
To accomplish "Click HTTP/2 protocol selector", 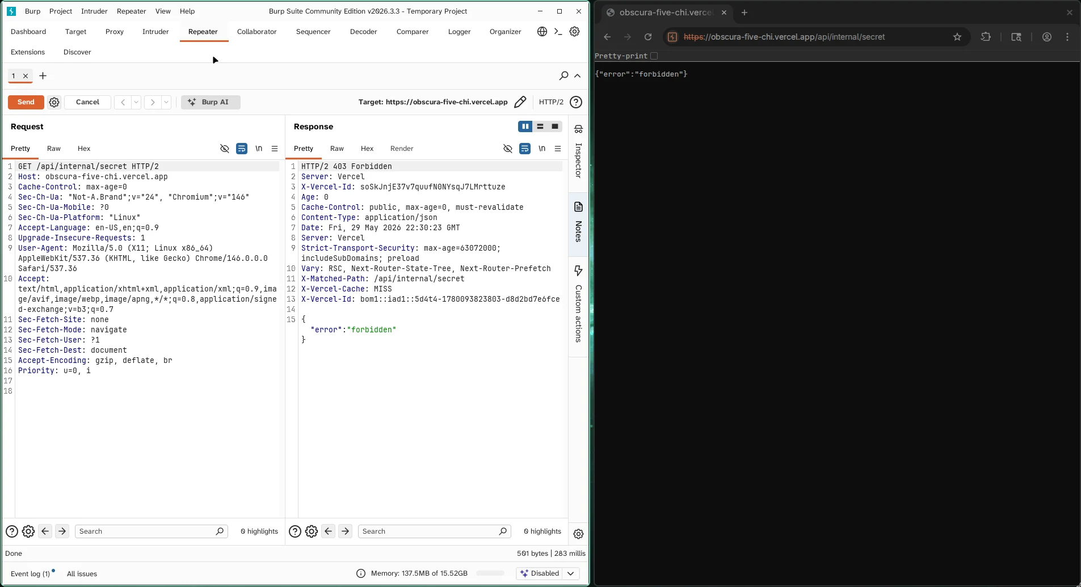I will [551, 102].
